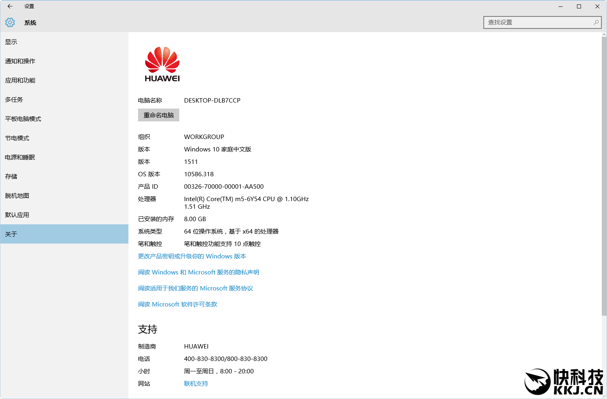Click the scrollbar up arrow
607x399 pixels.
604,34
